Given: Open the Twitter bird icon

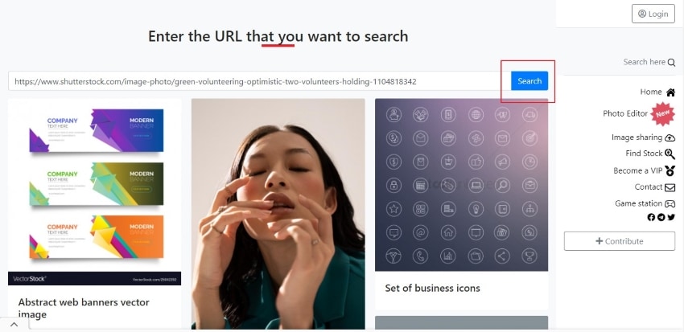Looking at the screenshot, I should coord(671,217).
